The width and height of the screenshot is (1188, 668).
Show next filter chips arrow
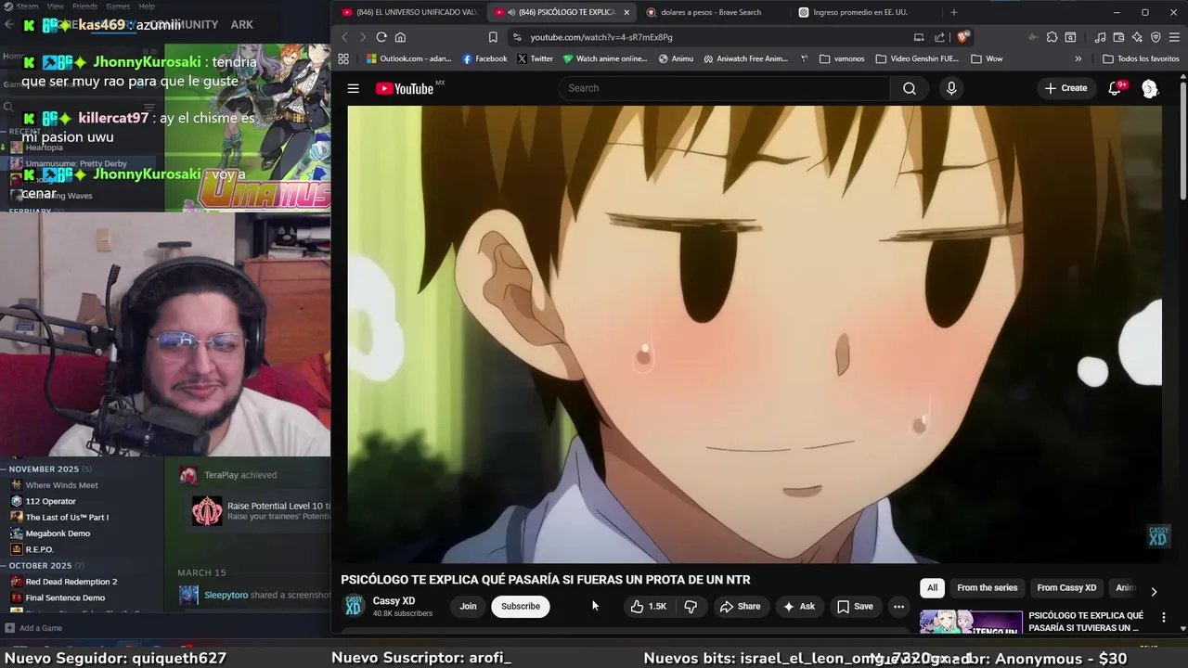coord(1154,591)
